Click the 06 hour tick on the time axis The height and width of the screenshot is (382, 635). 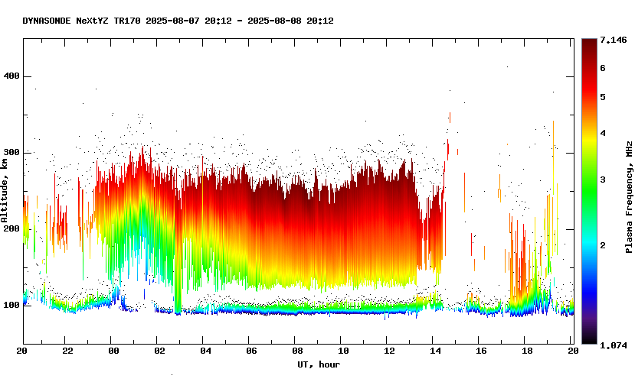pyautogui.click(x=251, y=351)
